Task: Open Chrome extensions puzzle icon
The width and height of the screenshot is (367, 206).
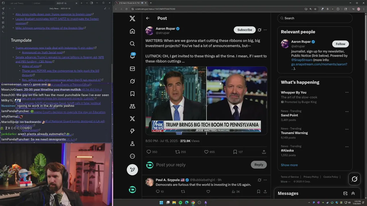Action: pos(338,9)
